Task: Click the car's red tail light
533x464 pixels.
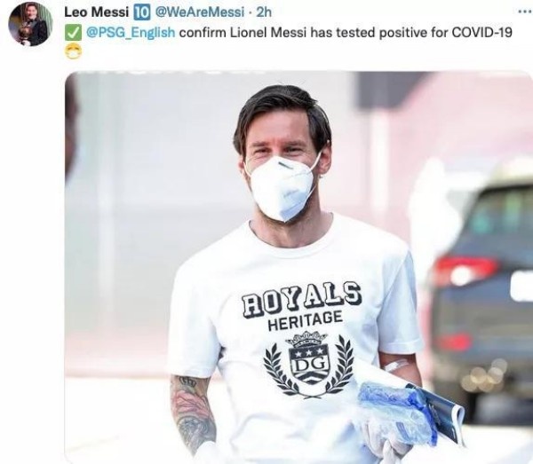Action: coord(466,271)
